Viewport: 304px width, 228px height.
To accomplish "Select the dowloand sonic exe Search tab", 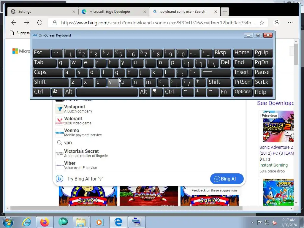I will 185,12.
